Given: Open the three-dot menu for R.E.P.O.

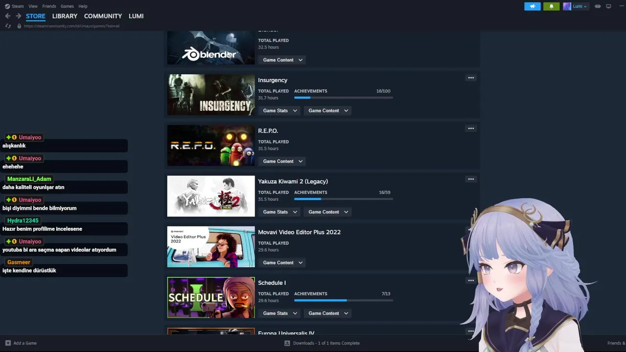Looking at the screenshot, I should [x=471, y=129].
